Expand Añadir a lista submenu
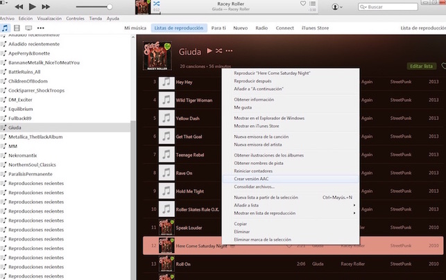 tap(291, 205)
